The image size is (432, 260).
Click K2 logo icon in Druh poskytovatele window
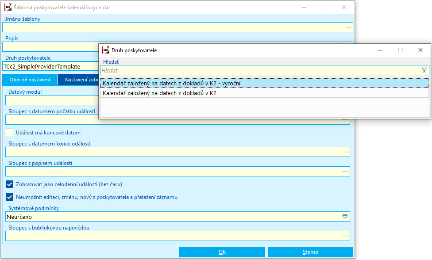[x=106, y=50]
